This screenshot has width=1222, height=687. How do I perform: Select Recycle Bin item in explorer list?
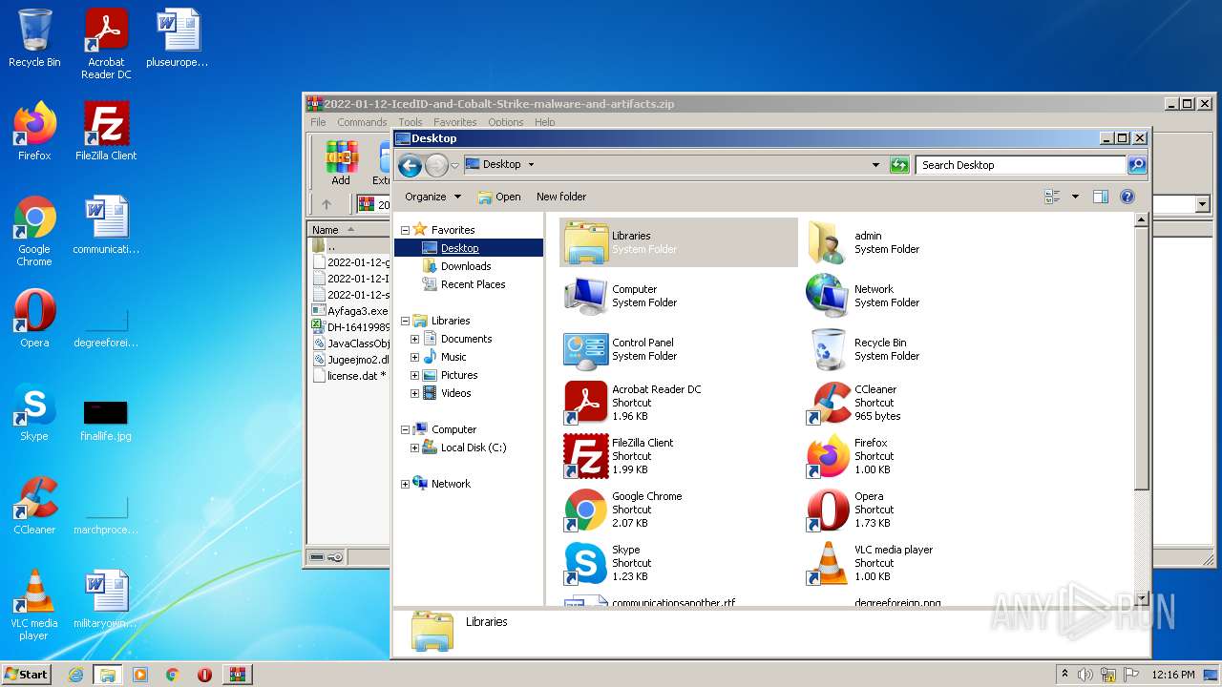[921, 349]
